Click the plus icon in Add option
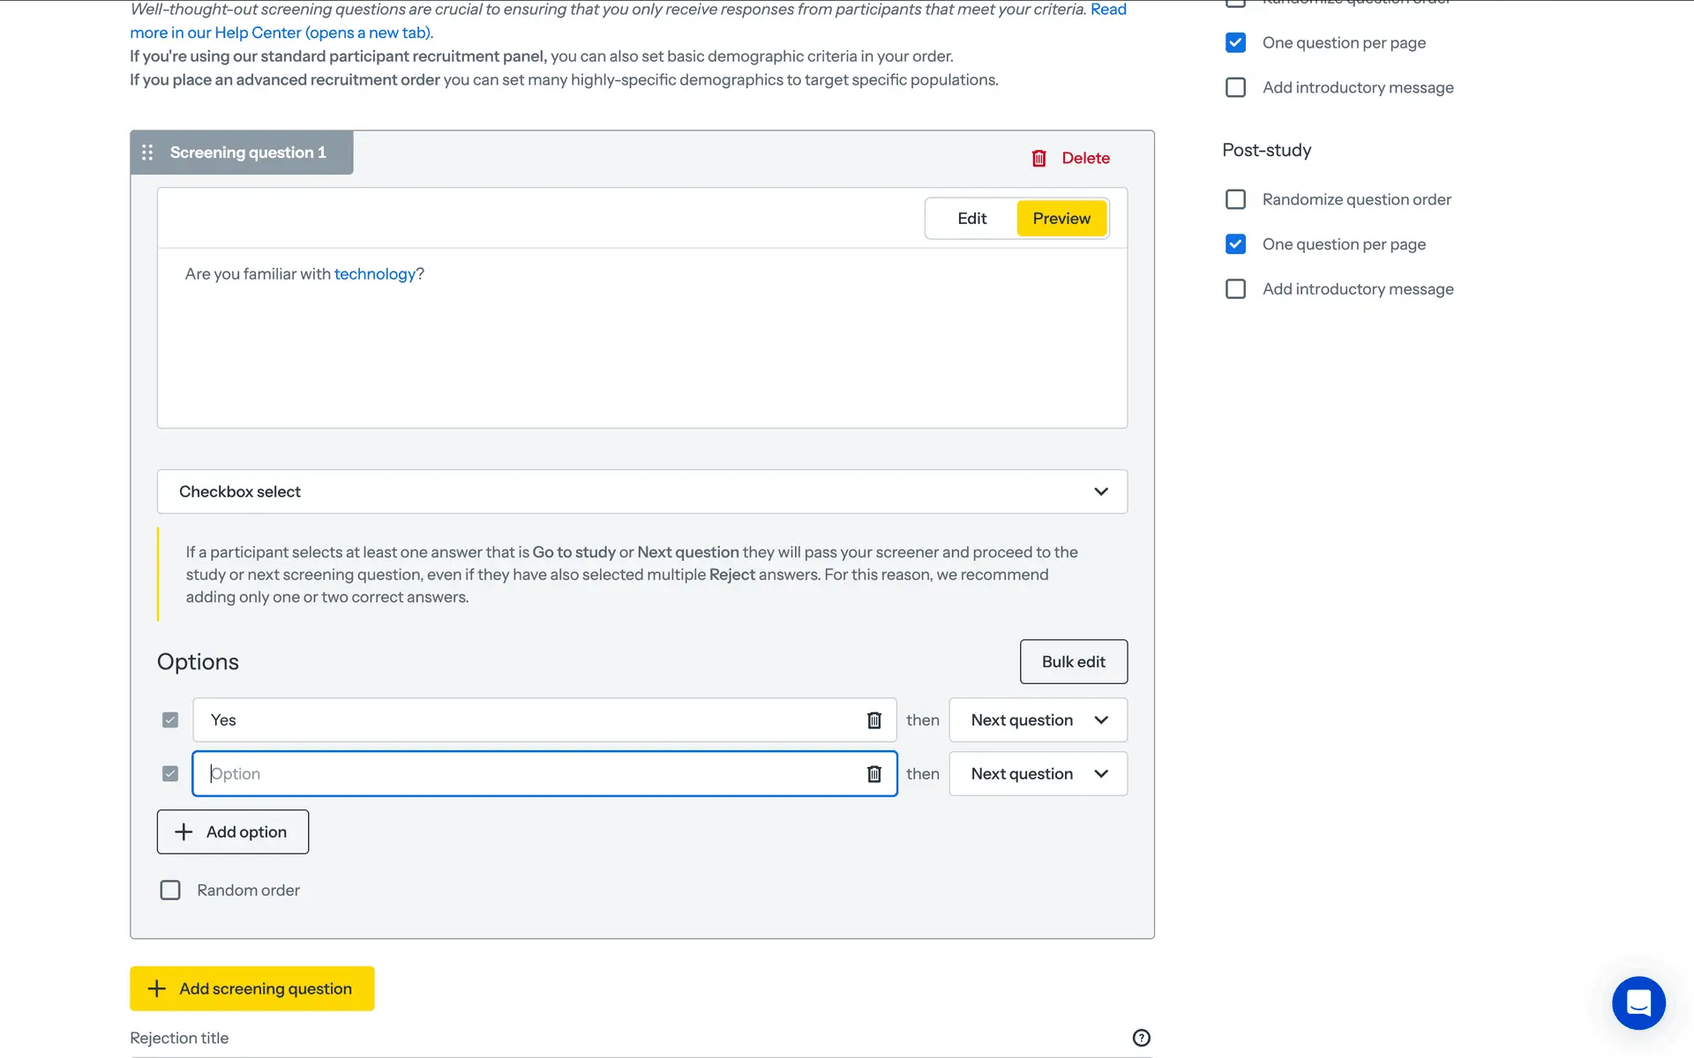 click(x=184, y=832)
